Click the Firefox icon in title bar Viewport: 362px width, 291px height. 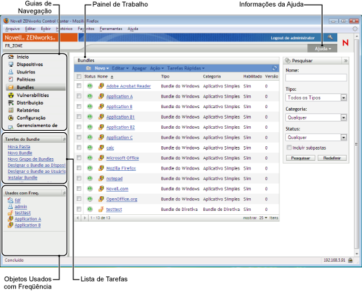(x=6, y=21)
